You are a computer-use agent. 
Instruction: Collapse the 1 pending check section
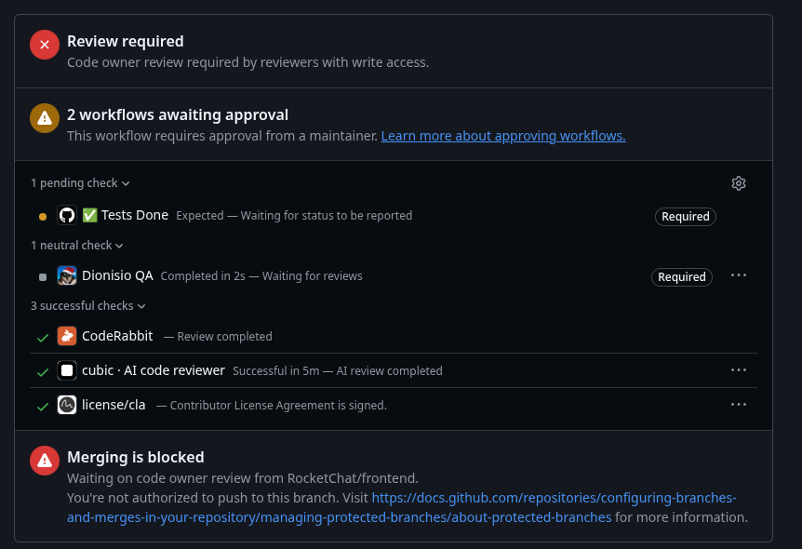tap(80, 183)
